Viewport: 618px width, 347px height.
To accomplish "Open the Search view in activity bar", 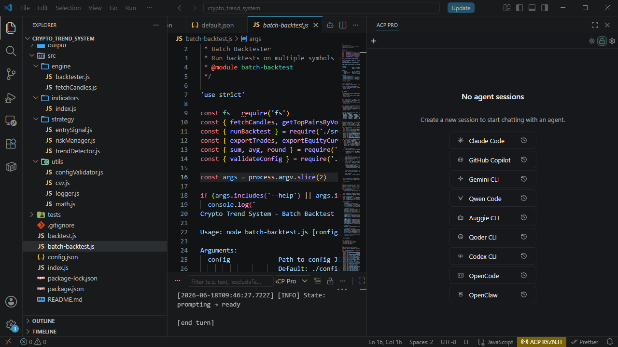I will click(x=11, y=51).
